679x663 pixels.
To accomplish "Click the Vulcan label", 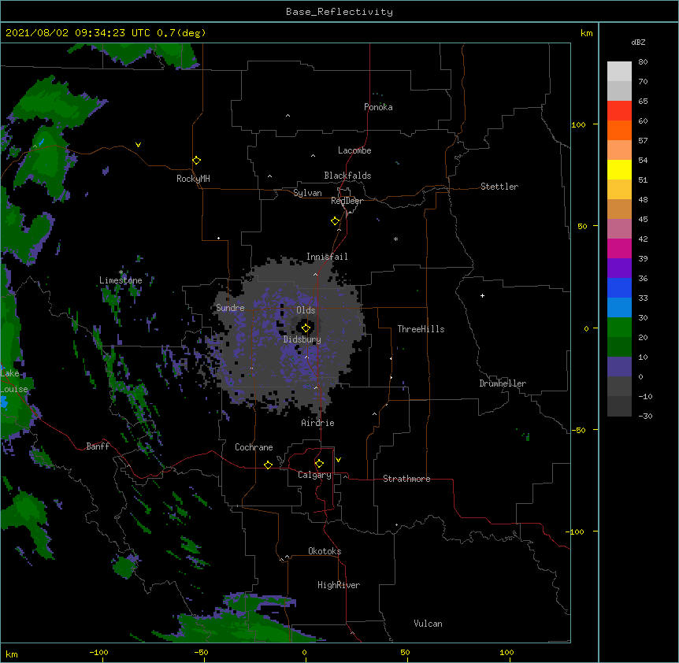I will [x=428, y=624].
